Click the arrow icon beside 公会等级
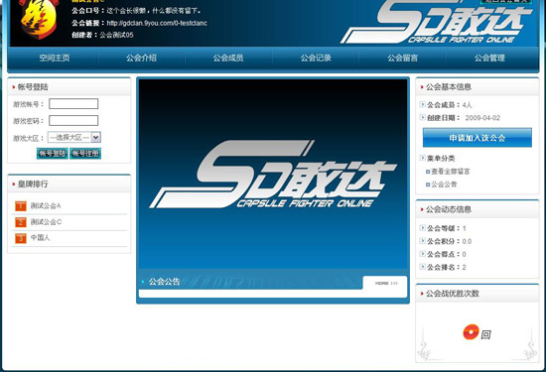The width and height of the screenshot is (546, 372). point(422,227)
